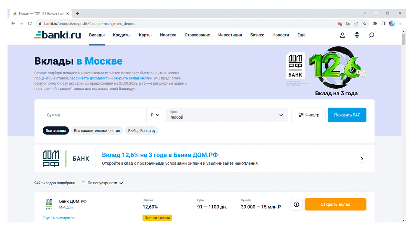The width and height of the screenshot is (413, 230).
Task: Open Ещё menu item
Action: [301, 35]
